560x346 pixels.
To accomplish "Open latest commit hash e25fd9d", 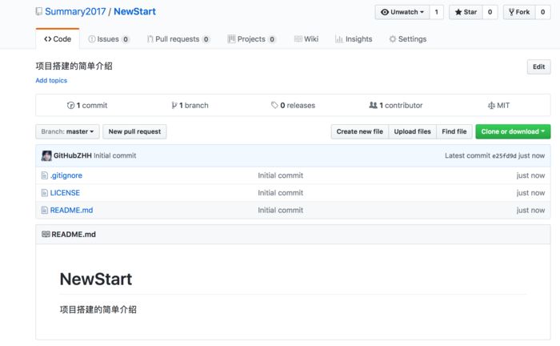I will click(x=504, y=155).
